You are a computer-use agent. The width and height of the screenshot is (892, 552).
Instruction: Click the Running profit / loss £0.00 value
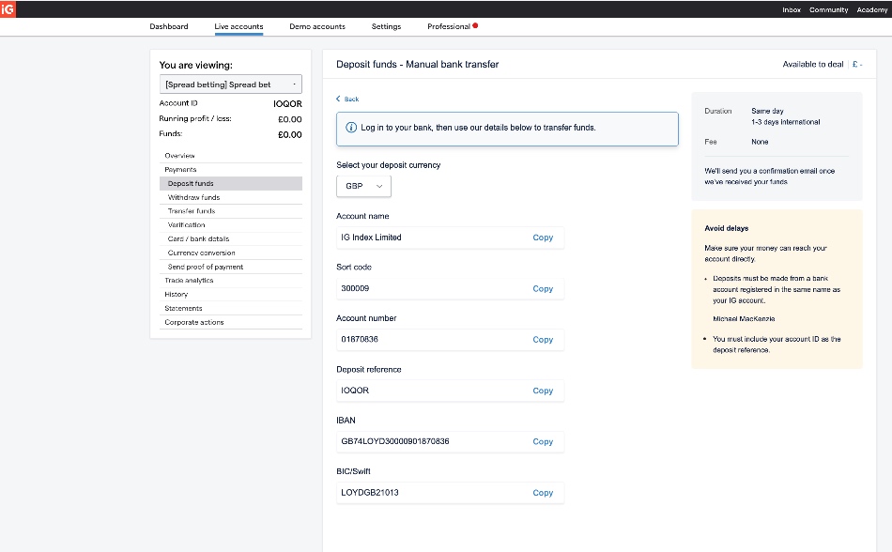point(289,119)
